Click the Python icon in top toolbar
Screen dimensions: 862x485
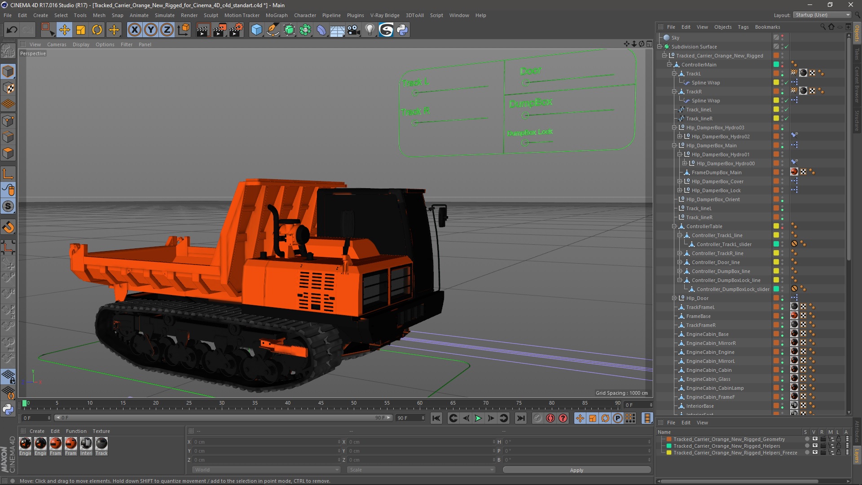[x=402, y=30]
